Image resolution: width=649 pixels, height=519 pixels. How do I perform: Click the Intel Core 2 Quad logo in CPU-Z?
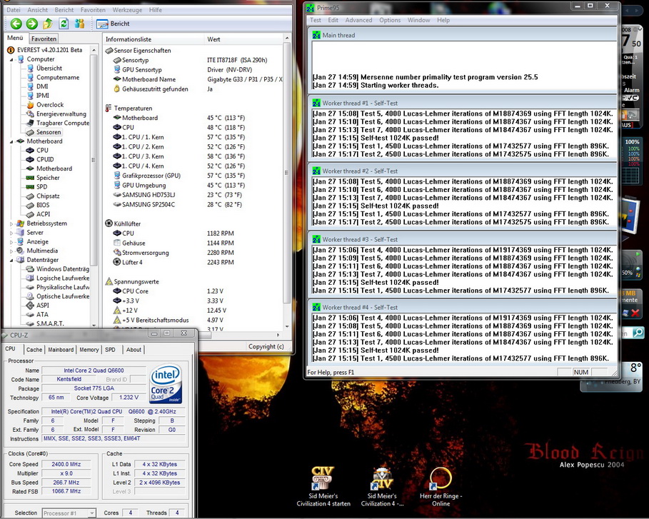pyautogui.click(x=166, y=383)
